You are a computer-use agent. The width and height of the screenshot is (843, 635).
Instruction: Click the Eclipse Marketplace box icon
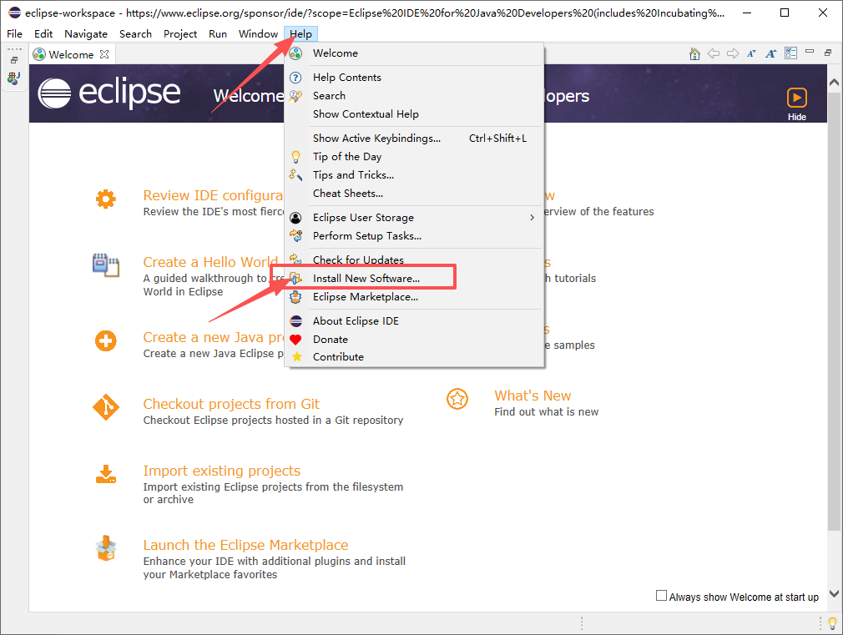click(106, 548)
